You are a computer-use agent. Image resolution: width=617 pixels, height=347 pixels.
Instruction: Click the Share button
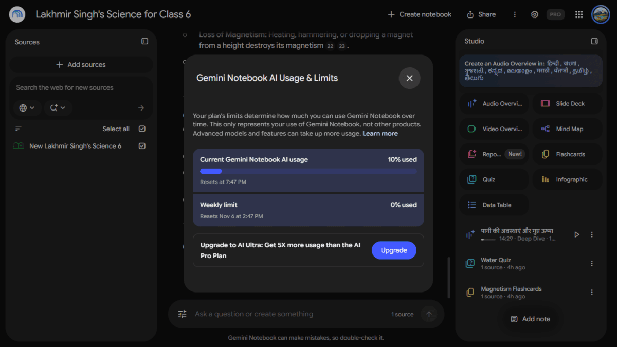481,14
